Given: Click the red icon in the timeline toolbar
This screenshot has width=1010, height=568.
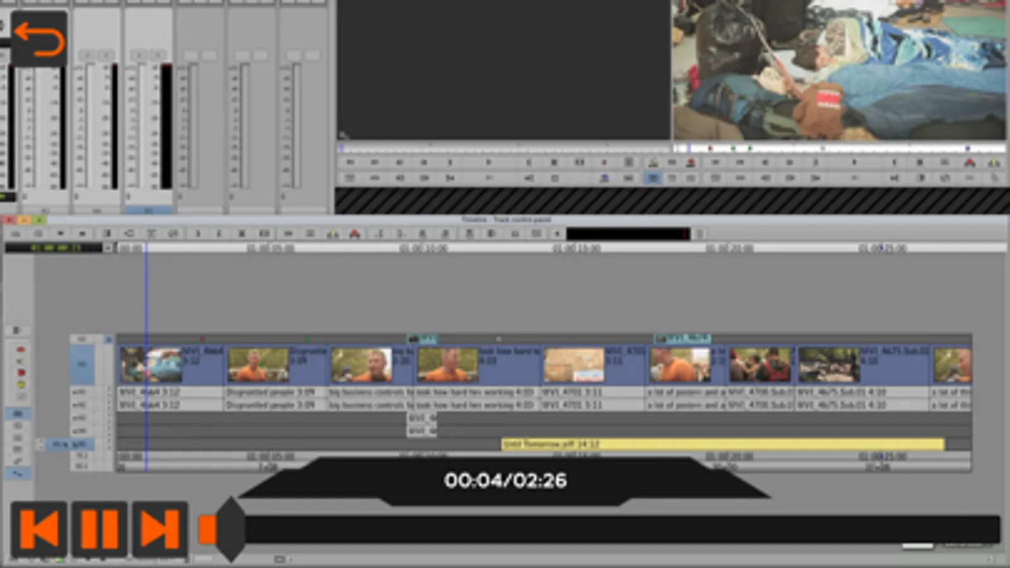Looking at the screenshot, I should [355, 234].
